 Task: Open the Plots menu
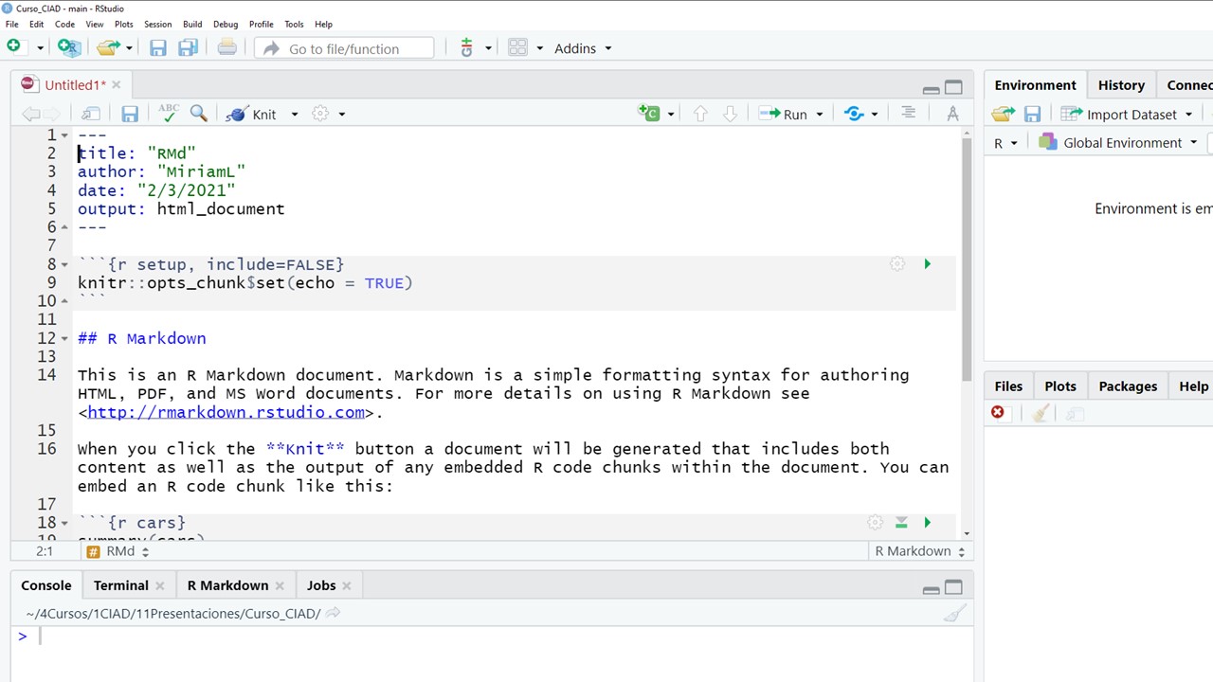(123, 24)
